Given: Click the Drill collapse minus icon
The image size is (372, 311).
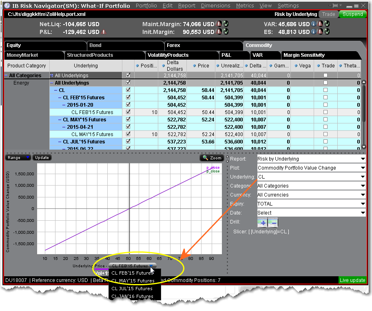Looking at the screenshot, I should tap(273, 222).
